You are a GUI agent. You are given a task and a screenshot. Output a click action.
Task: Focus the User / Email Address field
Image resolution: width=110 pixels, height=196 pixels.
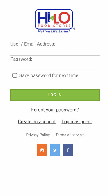55,52
